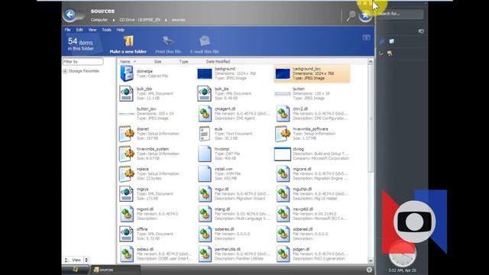489x275 pixels.
Task: Click the Make a new folder icon
Action: pos(128,41)
